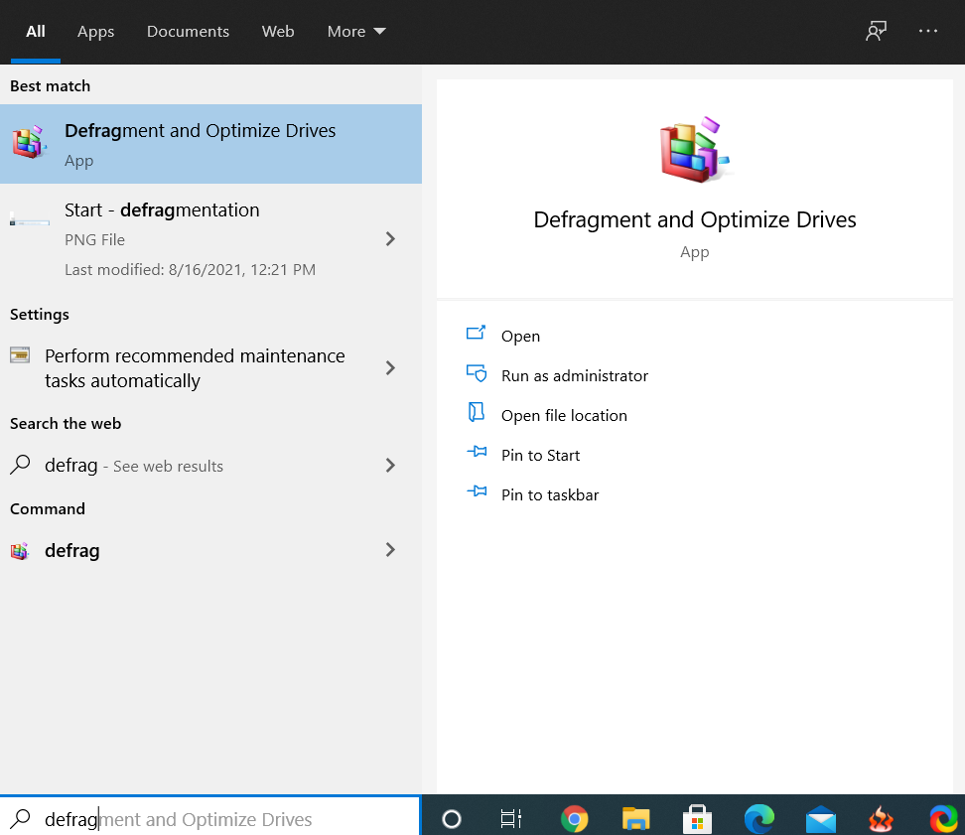Click the feedback icon in search header
This screenshot has width=965, height=835.
click(x=876, y=31)
